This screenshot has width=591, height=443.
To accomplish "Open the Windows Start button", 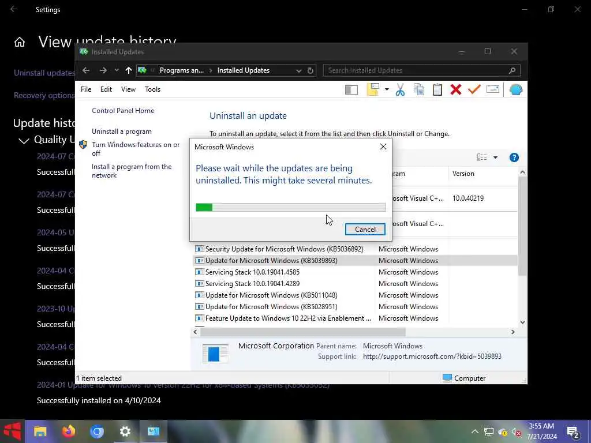I will 12,431.
